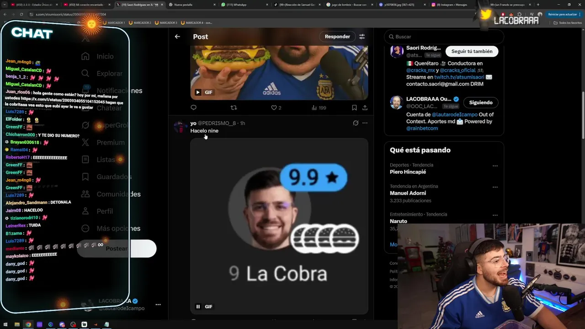
Task: Expand Más opciones in sidebar
Action: click(x=111, y=228)
